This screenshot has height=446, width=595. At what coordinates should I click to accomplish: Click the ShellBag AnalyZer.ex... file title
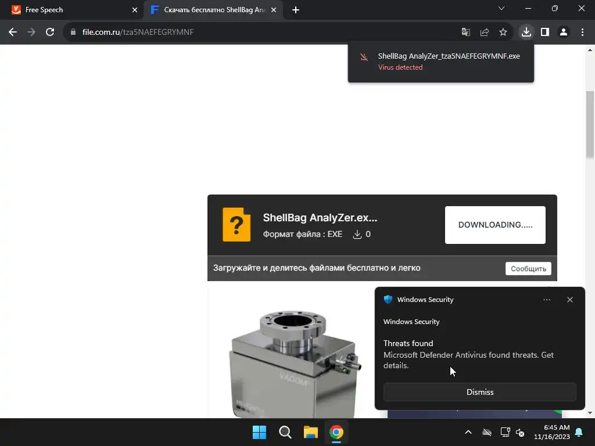[320, 218]
